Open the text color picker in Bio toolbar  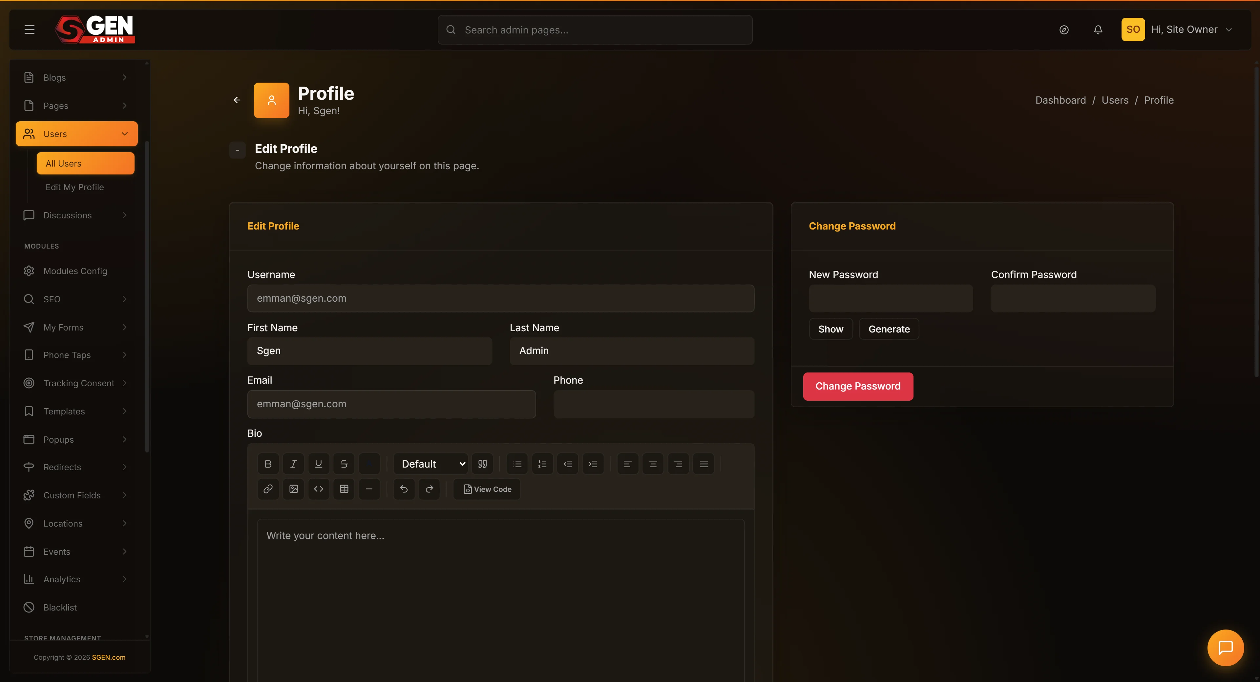point(369,464)
